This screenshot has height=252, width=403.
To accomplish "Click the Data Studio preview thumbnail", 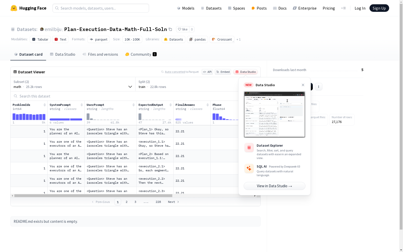I will pos(275,114).
